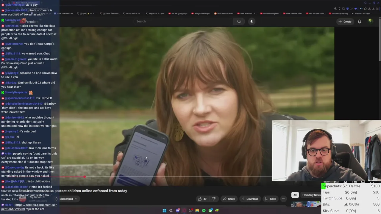Switch to "Will the new onlin..." tab
Screen dimensions: 381x214
pos(315,13)
